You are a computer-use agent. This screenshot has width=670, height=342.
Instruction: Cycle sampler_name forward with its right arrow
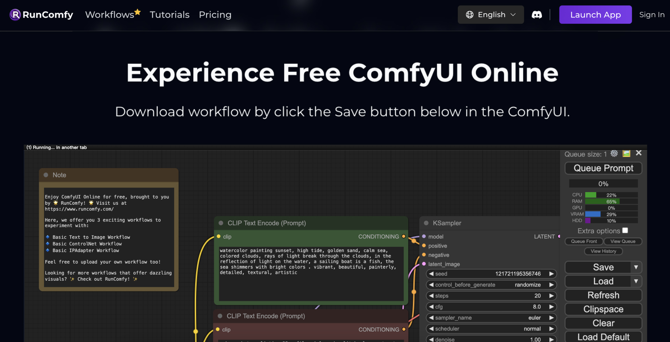pyautogui.click(x=552, y=318)
